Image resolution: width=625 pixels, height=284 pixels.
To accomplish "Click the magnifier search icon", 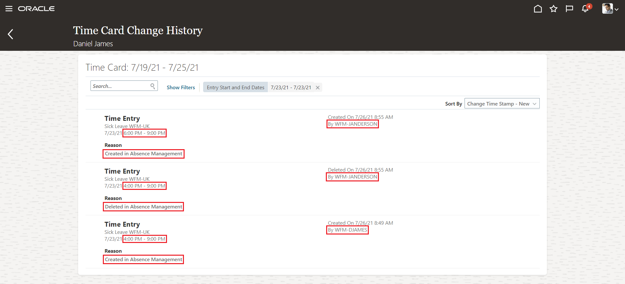I will pos(153,86).
